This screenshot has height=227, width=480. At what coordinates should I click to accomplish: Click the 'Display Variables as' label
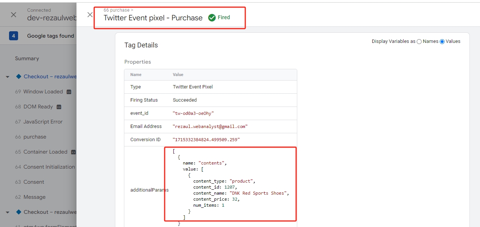coord(393,41)
